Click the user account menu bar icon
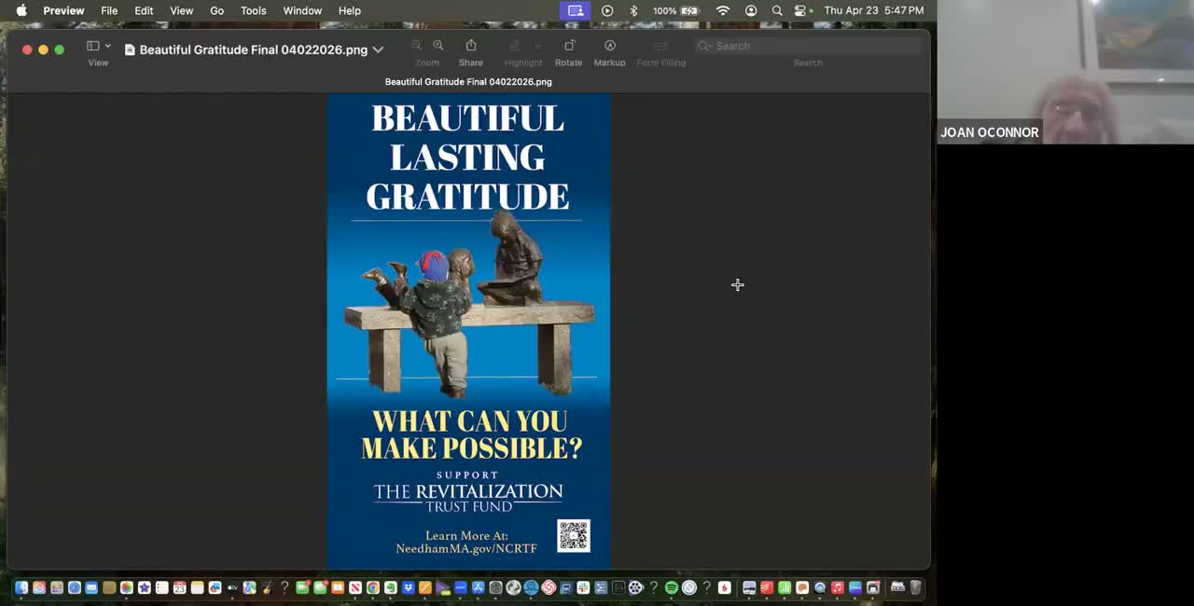 [751, 10]
